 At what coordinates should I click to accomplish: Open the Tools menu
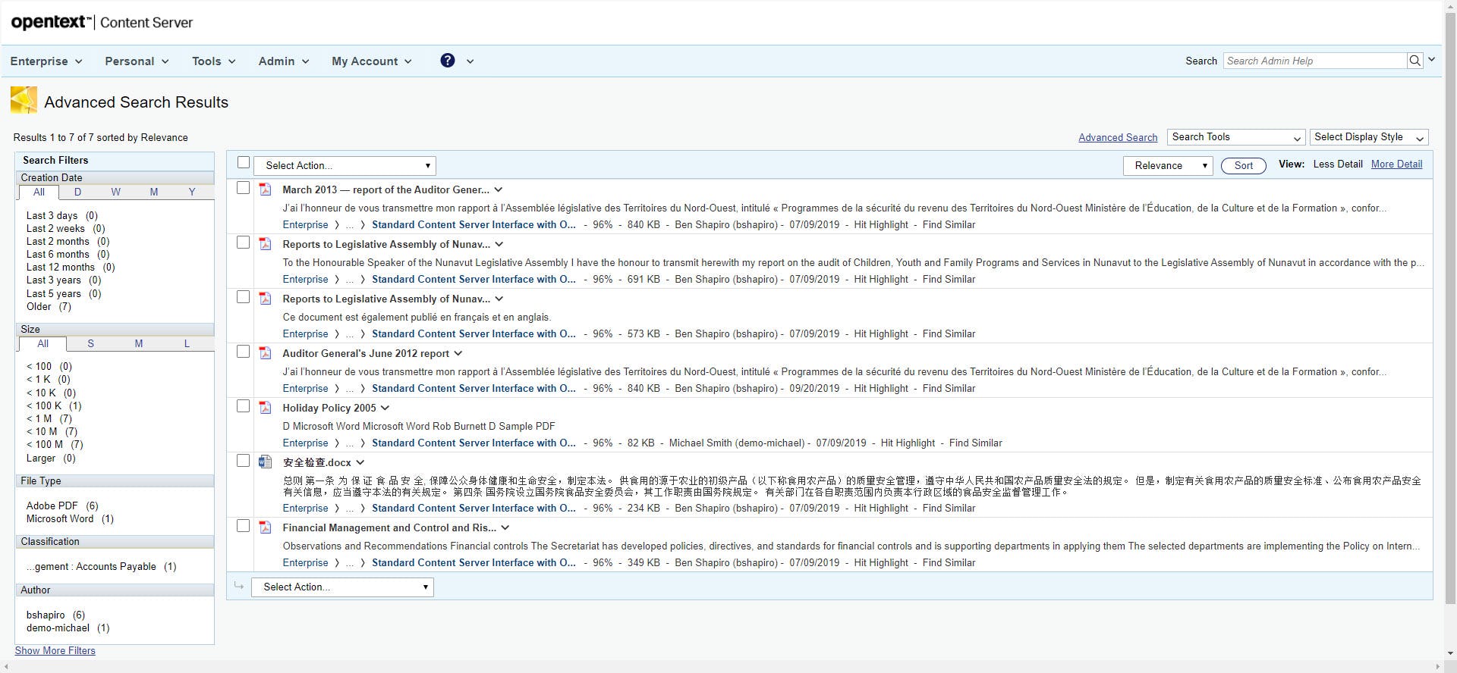tap(213, 61)
